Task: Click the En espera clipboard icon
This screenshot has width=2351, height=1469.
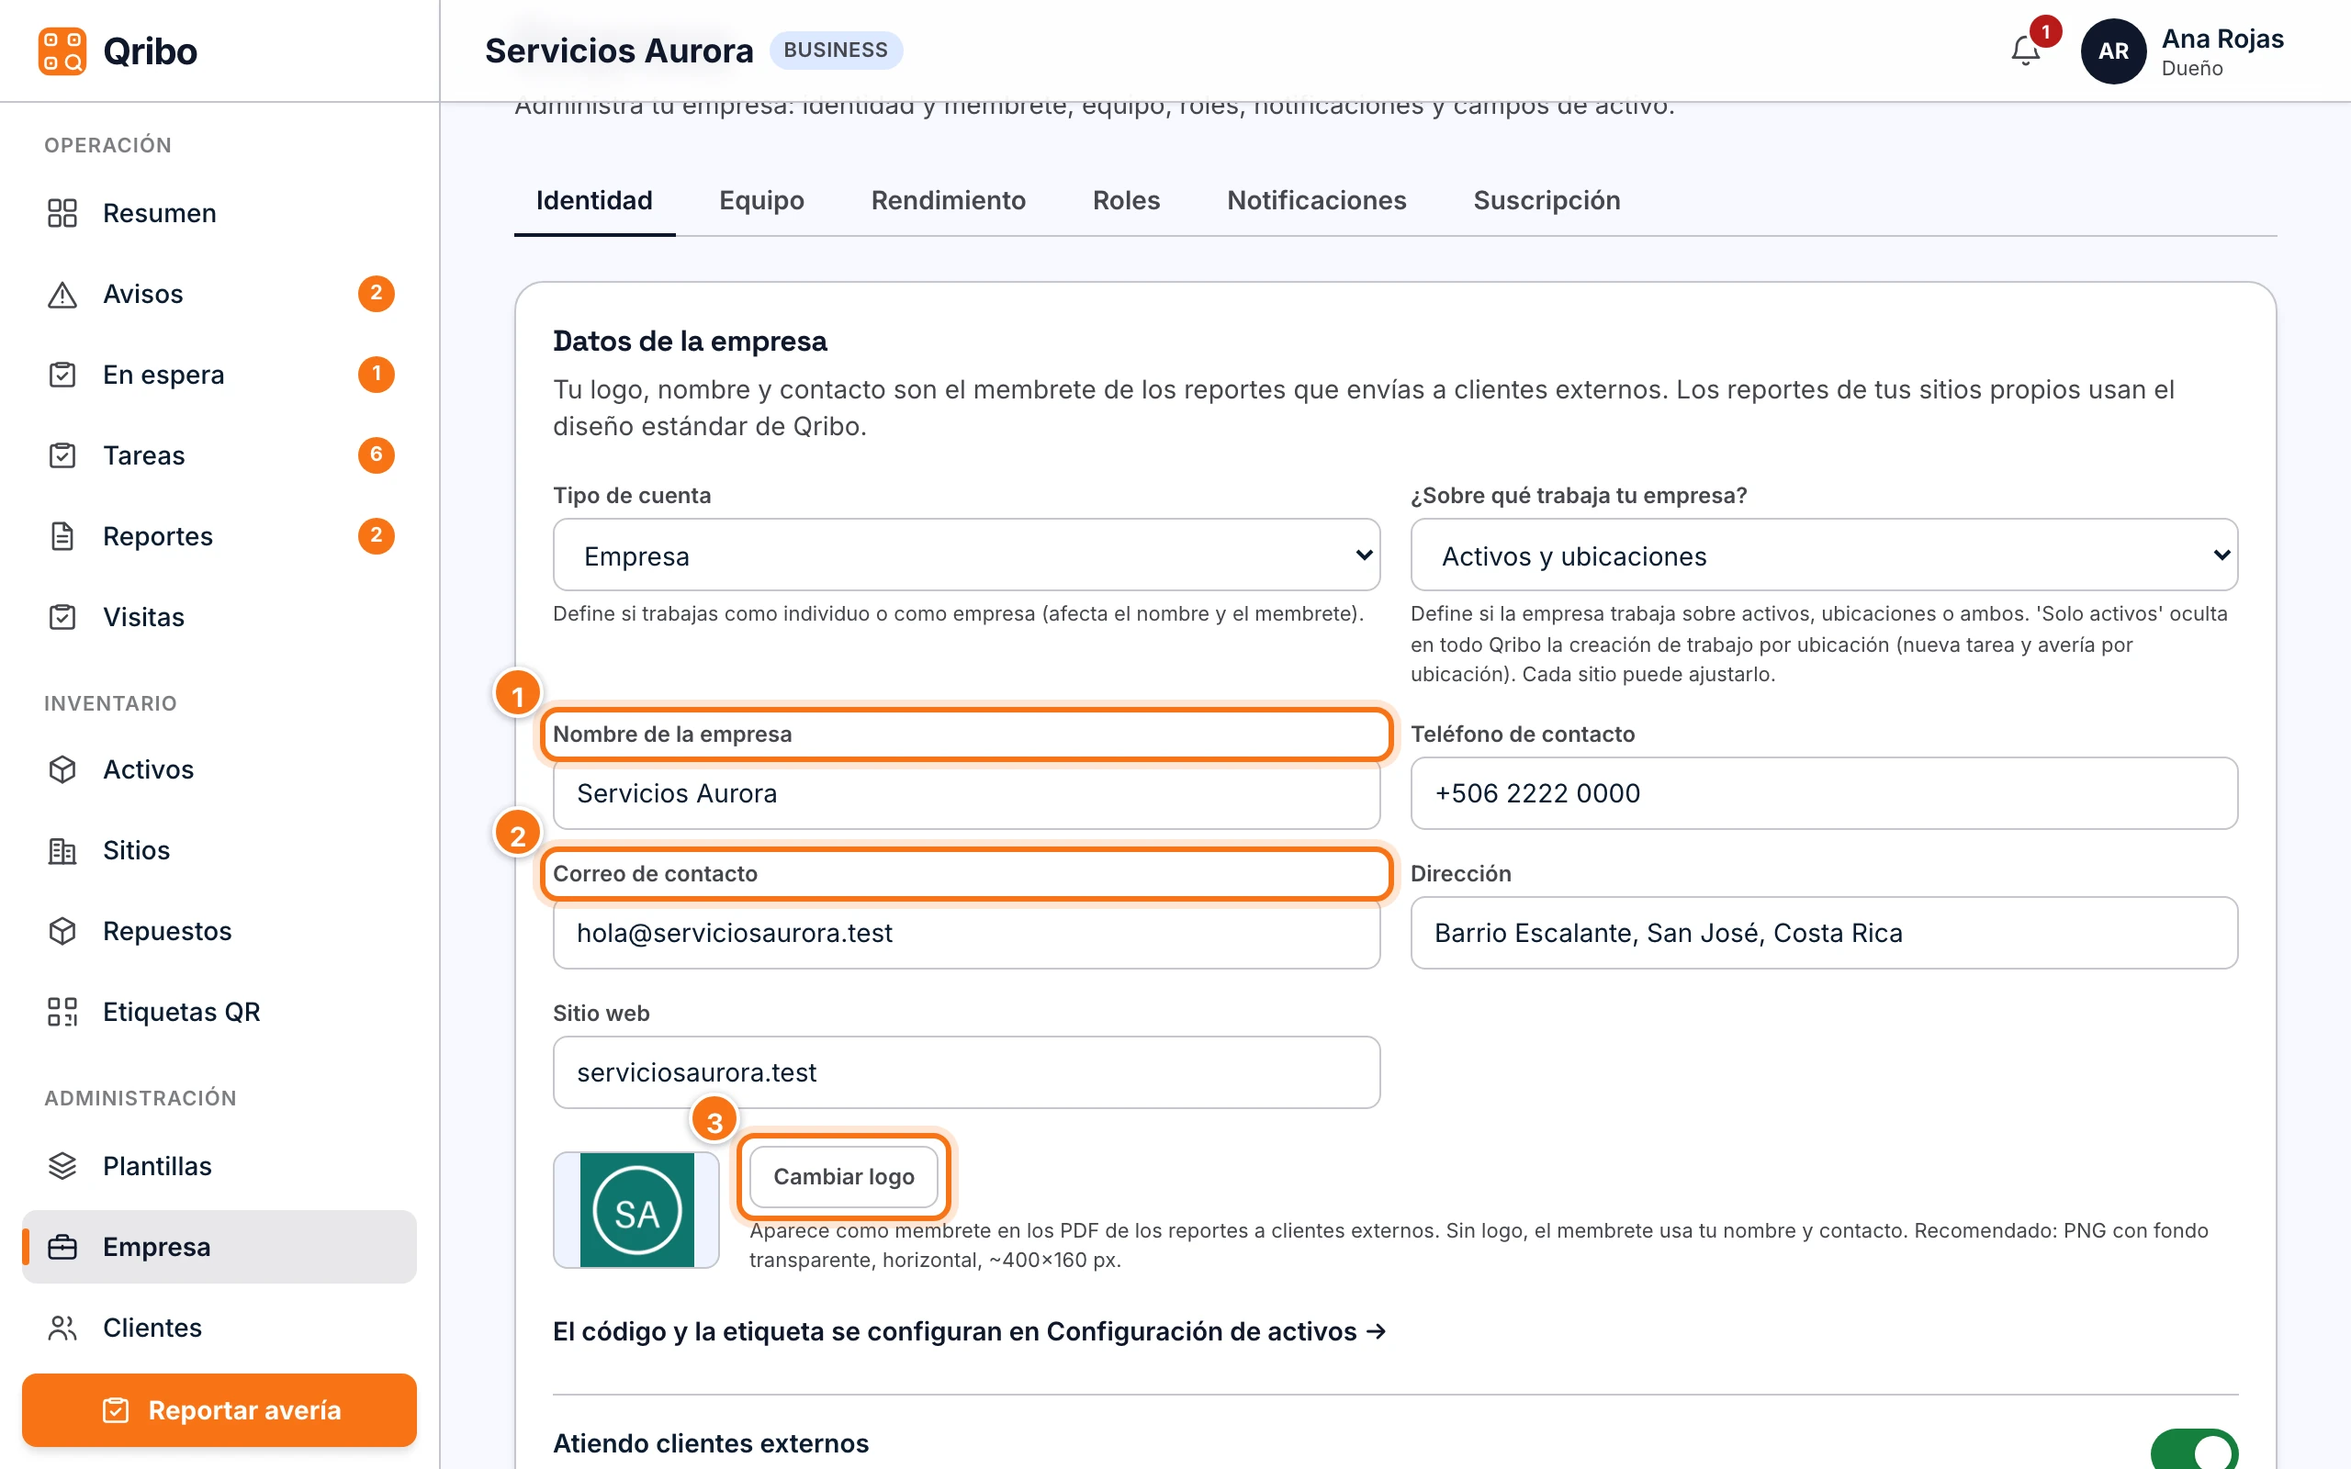Action: (62, 374)
